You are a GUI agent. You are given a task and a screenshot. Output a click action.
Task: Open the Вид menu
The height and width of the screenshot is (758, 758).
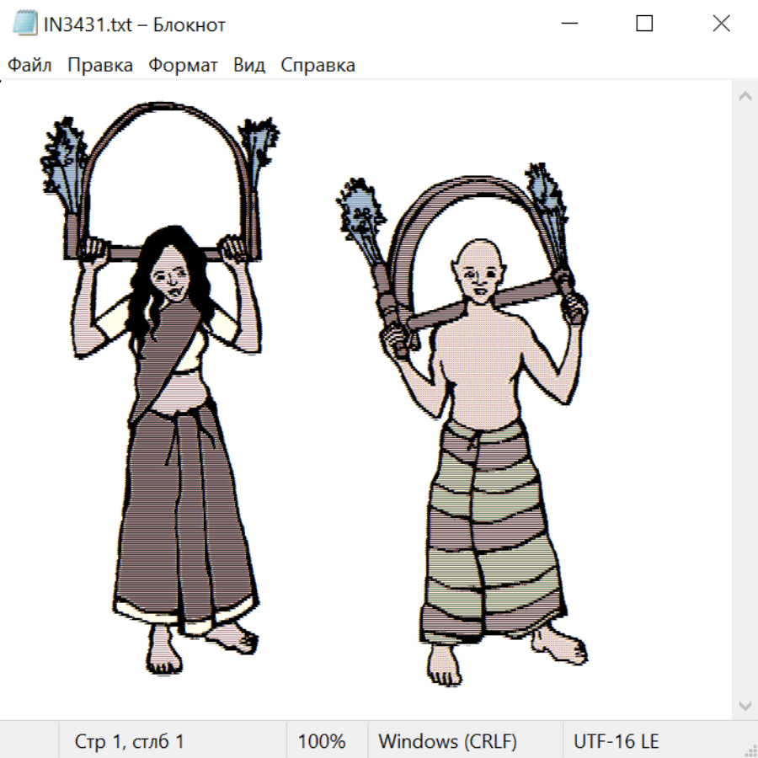click(249, 66)
